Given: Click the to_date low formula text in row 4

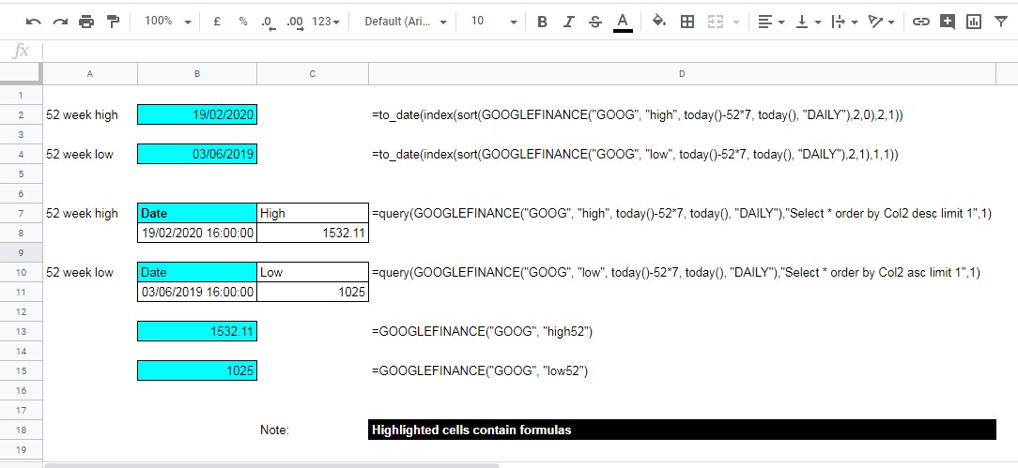Looking at the screenshot, I should pos(634,155).
